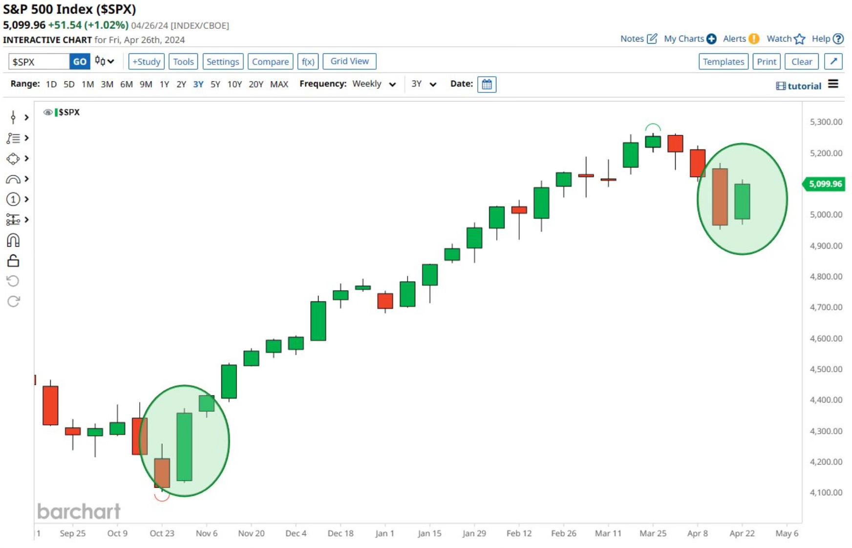Select the 1D range

tap(51, 84)
